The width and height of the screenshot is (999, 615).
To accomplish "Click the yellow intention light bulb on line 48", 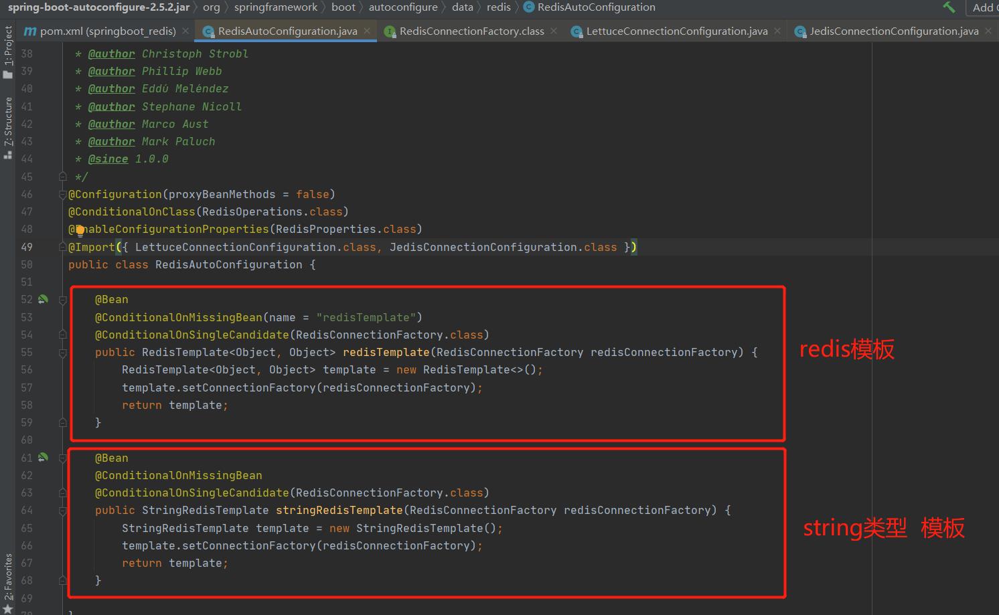I will 80,230.
